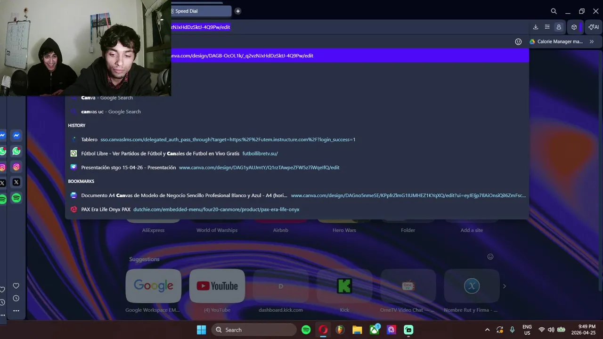Image resolution: width=603 pixels, height=339 pixels.
Task: Open Streamlabs green taskbar icon
Action: click(x=408, y=330)
